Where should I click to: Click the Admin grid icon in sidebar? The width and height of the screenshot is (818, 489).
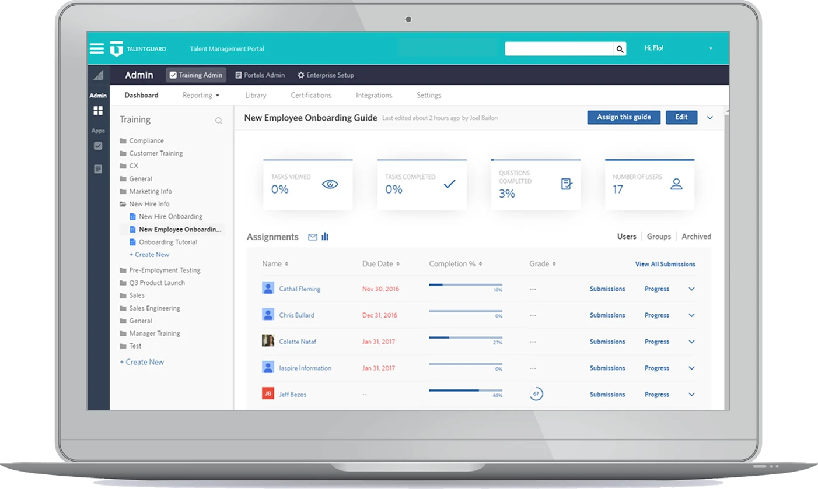tap(98, 110)
